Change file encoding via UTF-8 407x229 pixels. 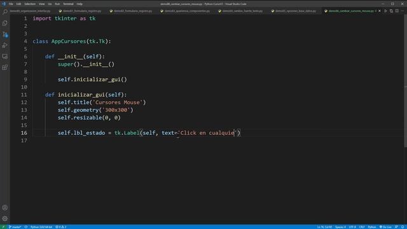coord(352,227)
